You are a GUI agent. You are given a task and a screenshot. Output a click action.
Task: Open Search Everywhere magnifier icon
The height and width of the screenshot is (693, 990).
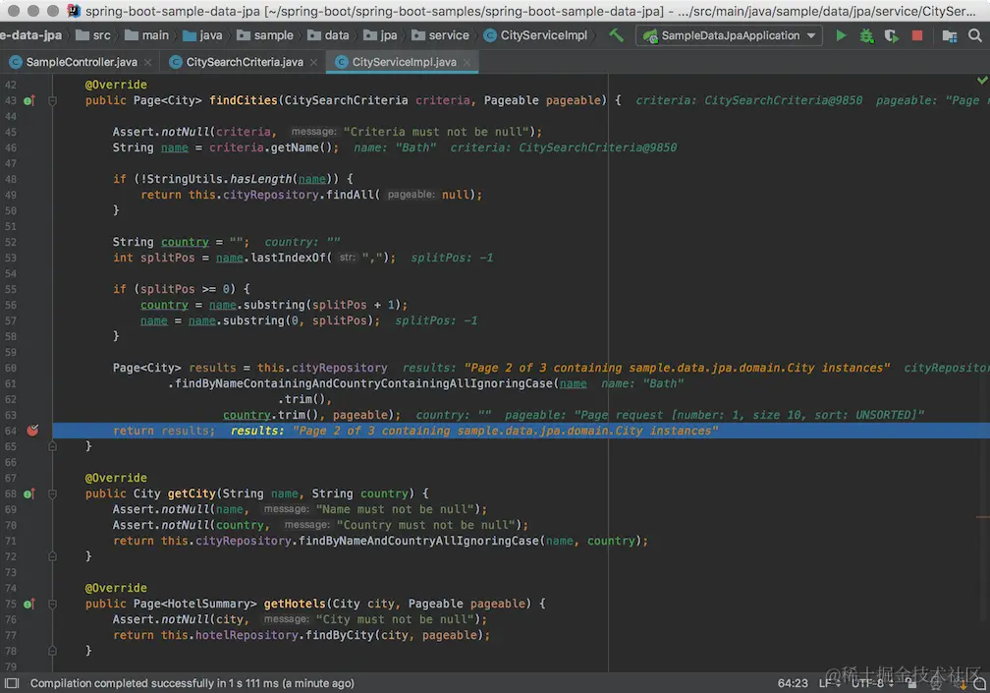pyautogui.click(x=975, y=36)
